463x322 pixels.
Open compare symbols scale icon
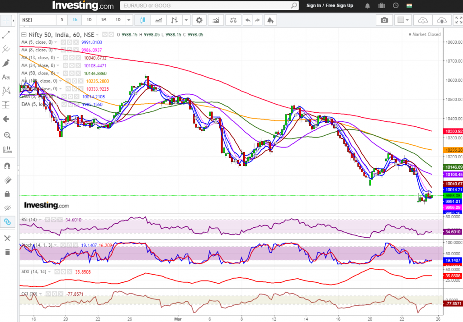(x=233, y=20)
